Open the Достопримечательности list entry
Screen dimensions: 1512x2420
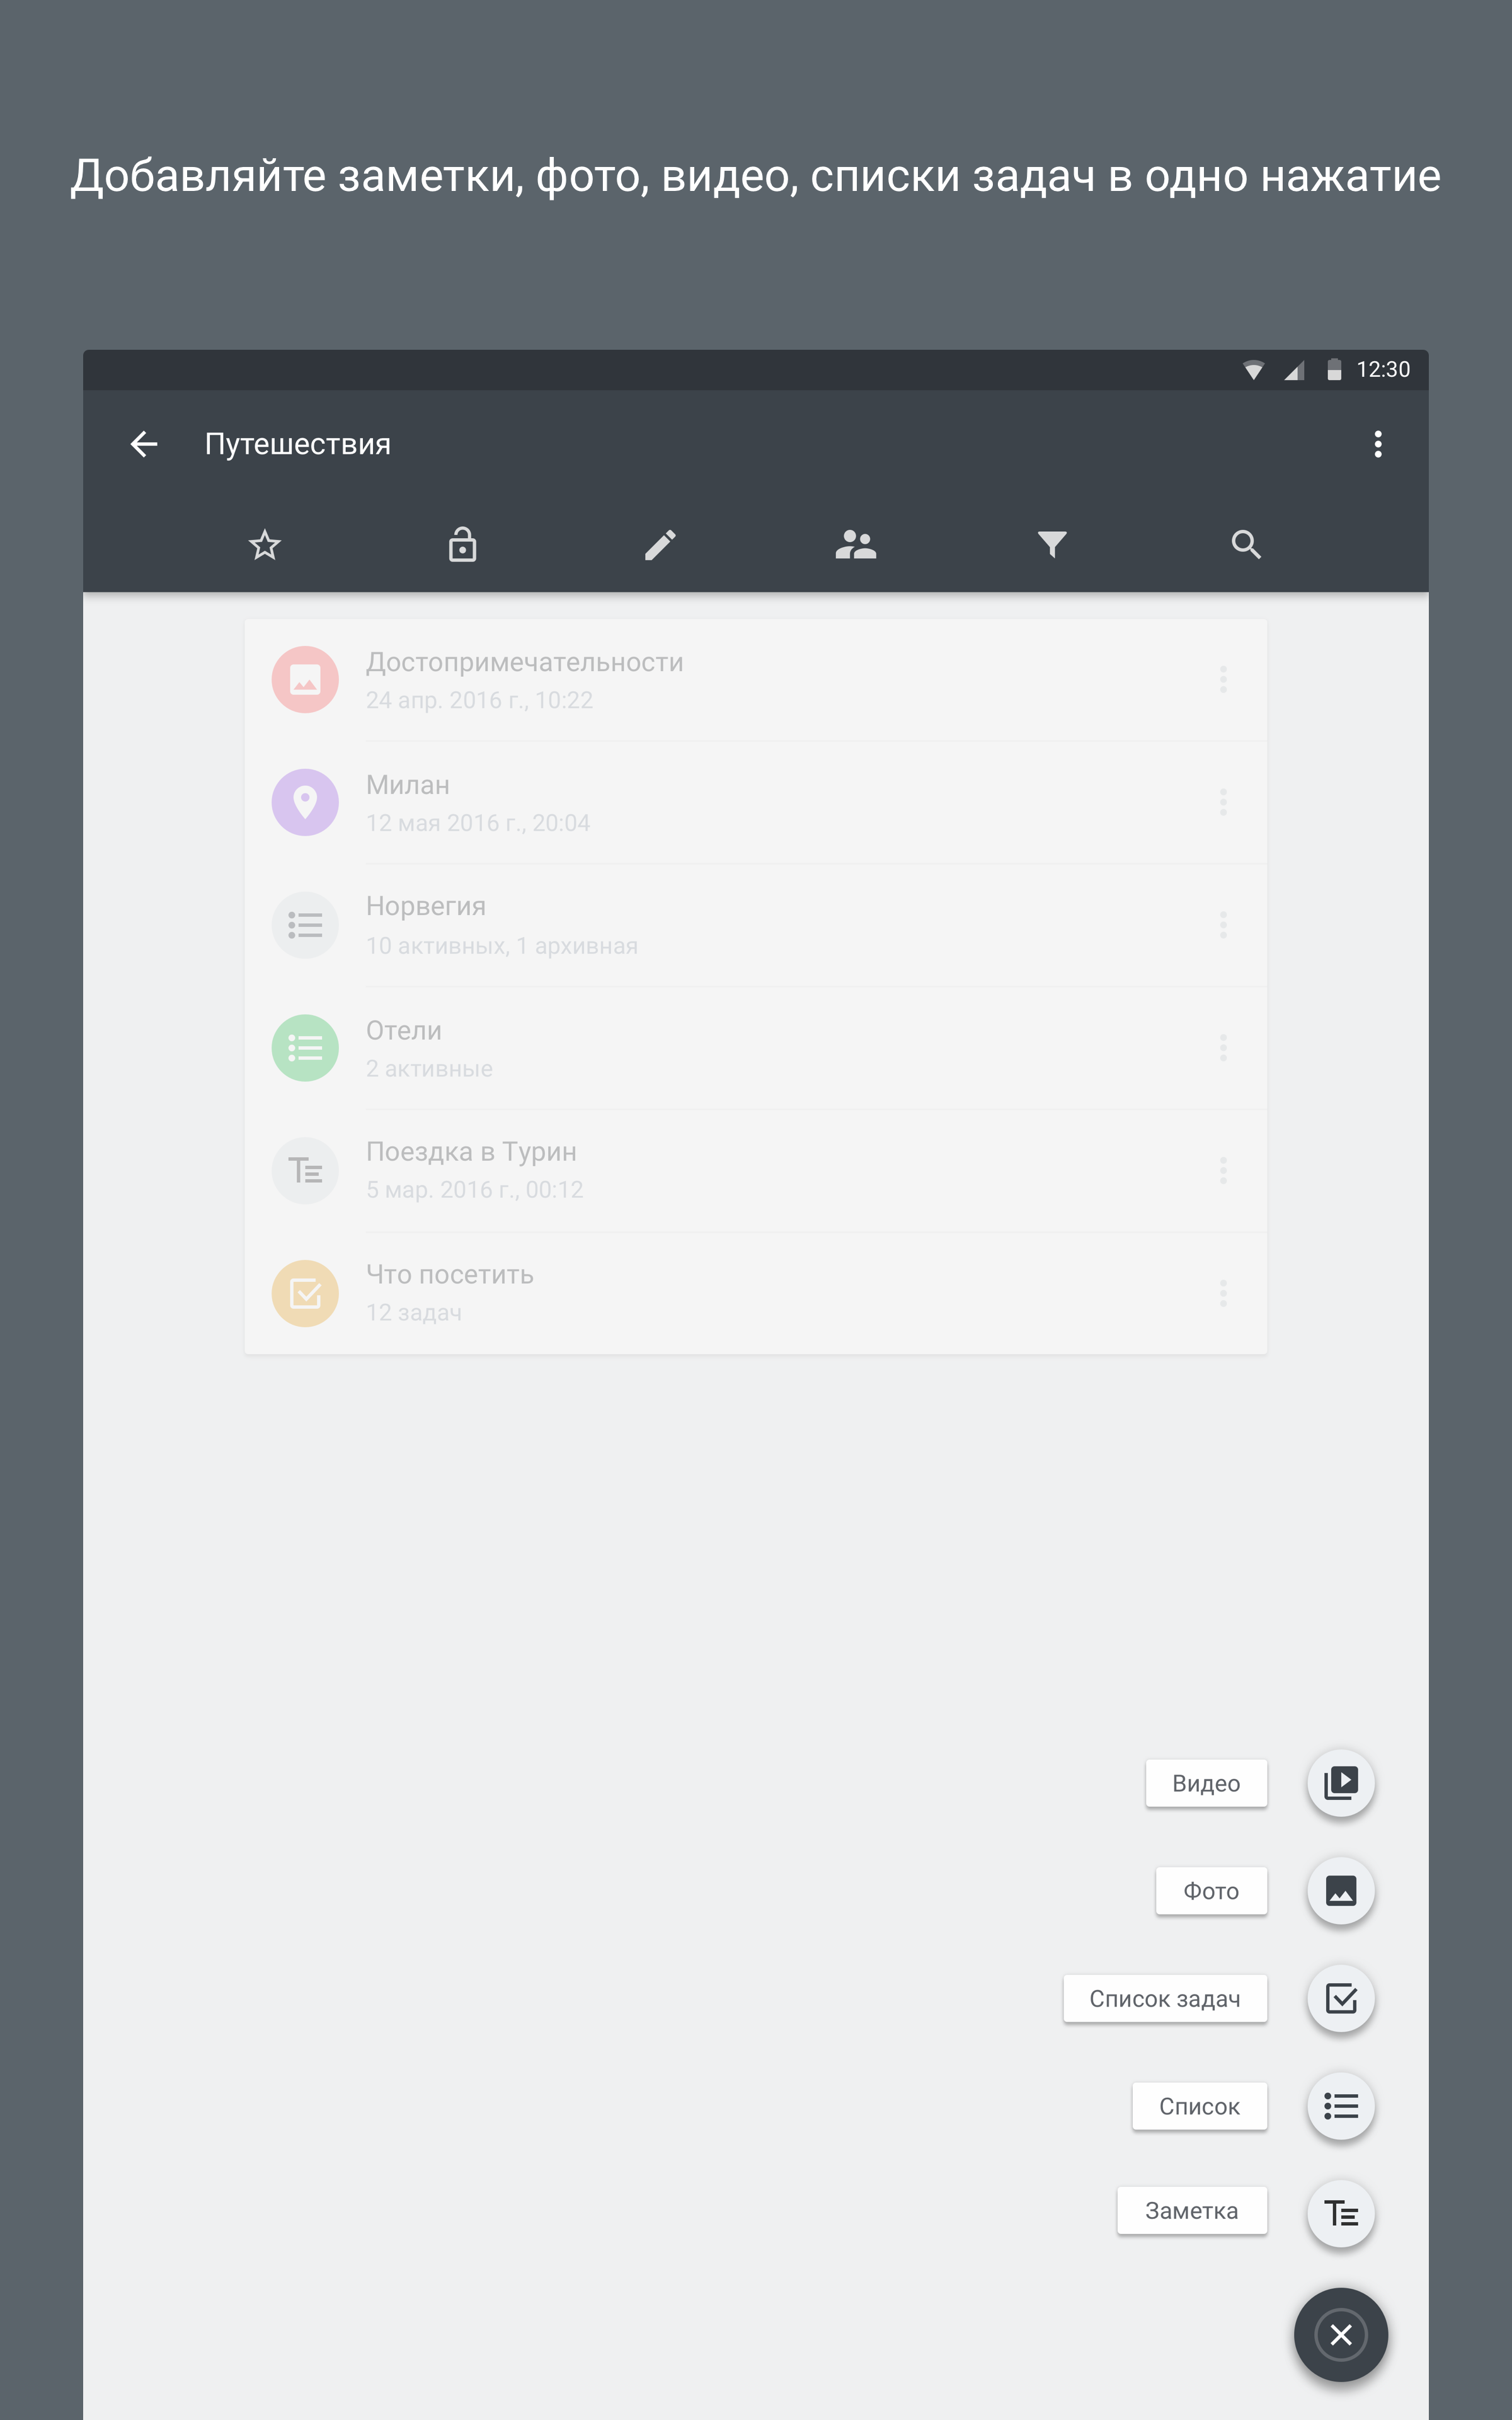point(756,680)
